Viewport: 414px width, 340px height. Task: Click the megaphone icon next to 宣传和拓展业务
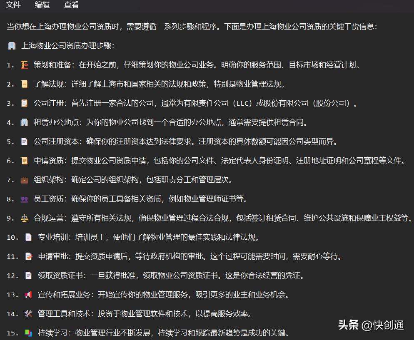click(27, 295)
